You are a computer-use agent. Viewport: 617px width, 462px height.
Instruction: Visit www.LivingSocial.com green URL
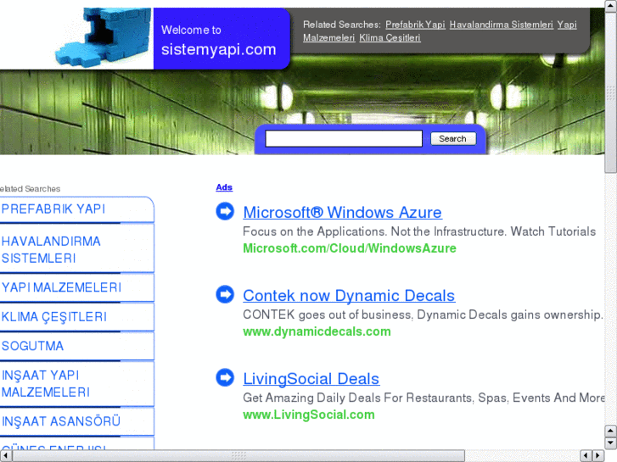click(x=309, y=415)
